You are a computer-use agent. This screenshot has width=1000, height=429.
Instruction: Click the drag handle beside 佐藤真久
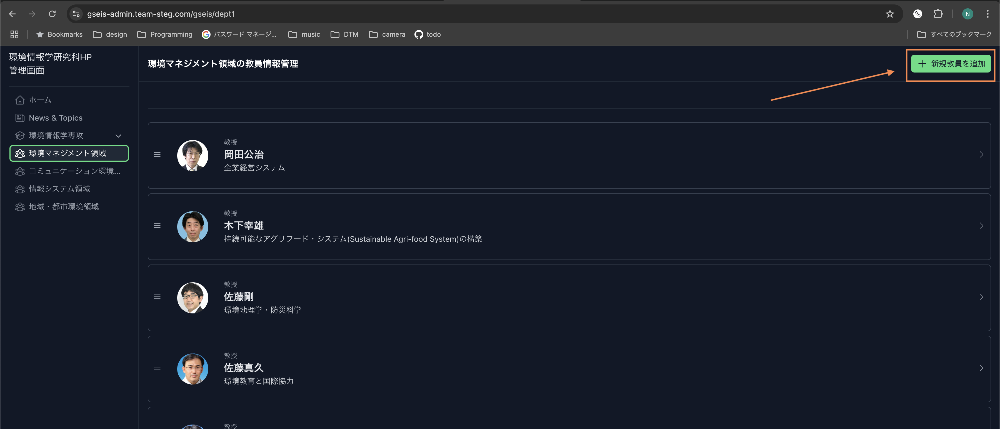pyautogui.click(x=157, y=368)
